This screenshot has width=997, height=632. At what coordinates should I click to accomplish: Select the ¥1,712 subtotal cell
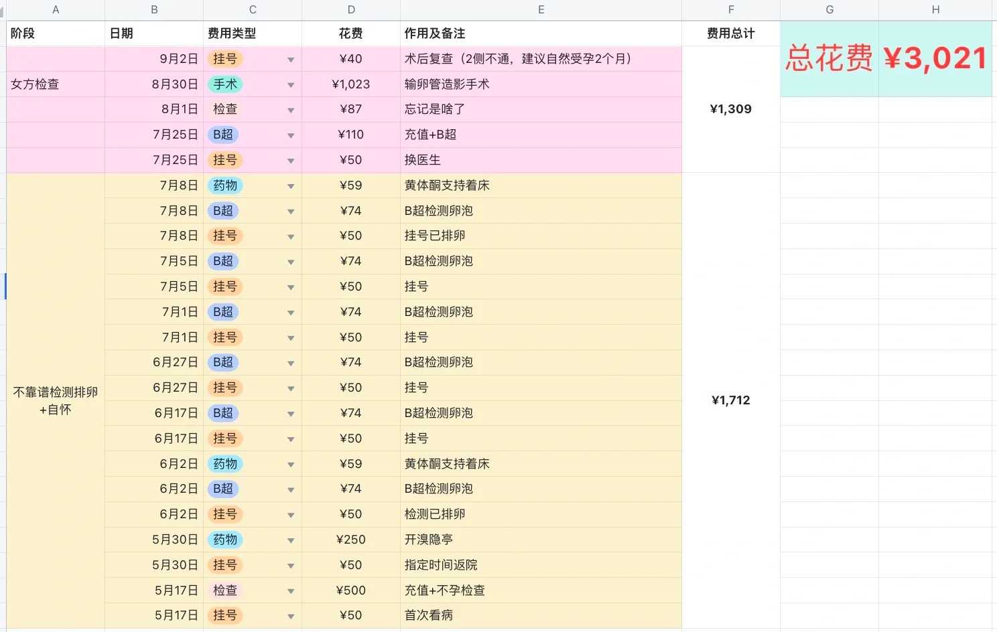[730, 400]
